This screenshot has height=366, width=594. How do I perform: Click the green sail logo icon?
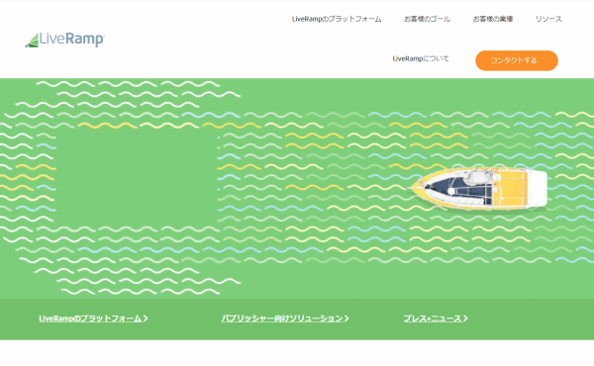[33, 41]
